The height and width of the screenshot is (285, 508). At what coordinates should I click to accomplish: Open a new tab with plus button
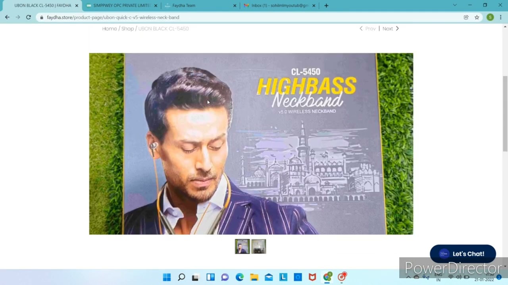click(326, 6)
